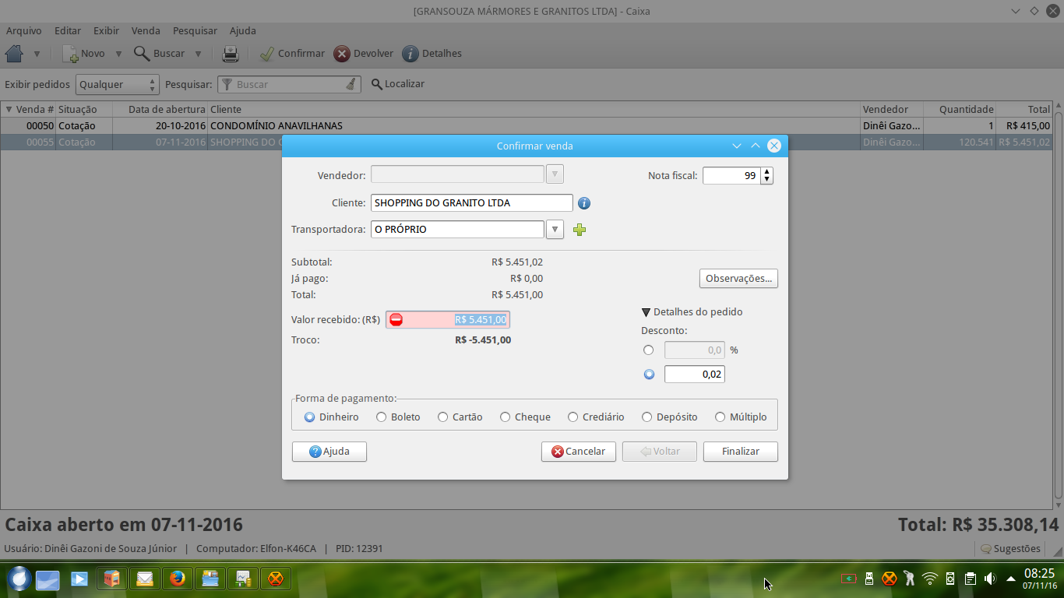The height and width of the screenshot is (598, 1064).
Task: Click the chart with coins taskbar icon
Action: pos(243,579)
